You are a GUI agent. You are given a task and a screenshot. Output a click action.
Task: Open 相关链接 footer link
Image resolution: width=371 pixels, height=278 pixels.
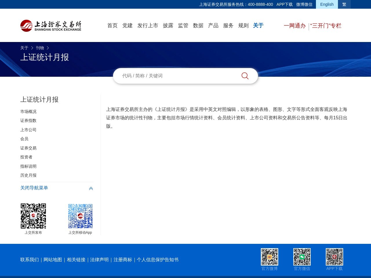[76, 260]
